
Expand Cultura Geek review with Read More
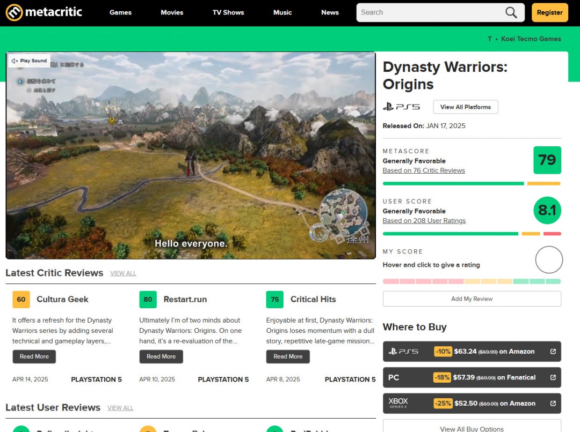point(34,356)
